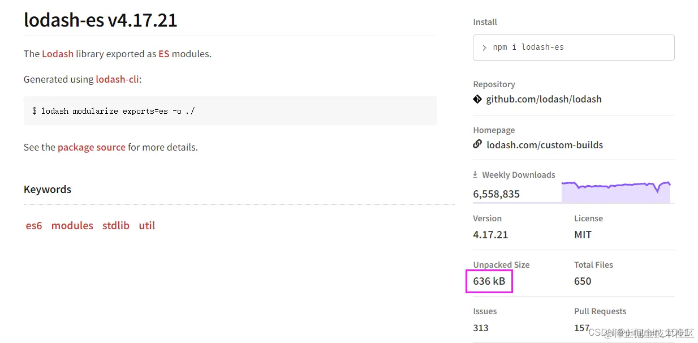
Task: Open the github.com/lodash/lodash repository link
Action: click(544, 99)
